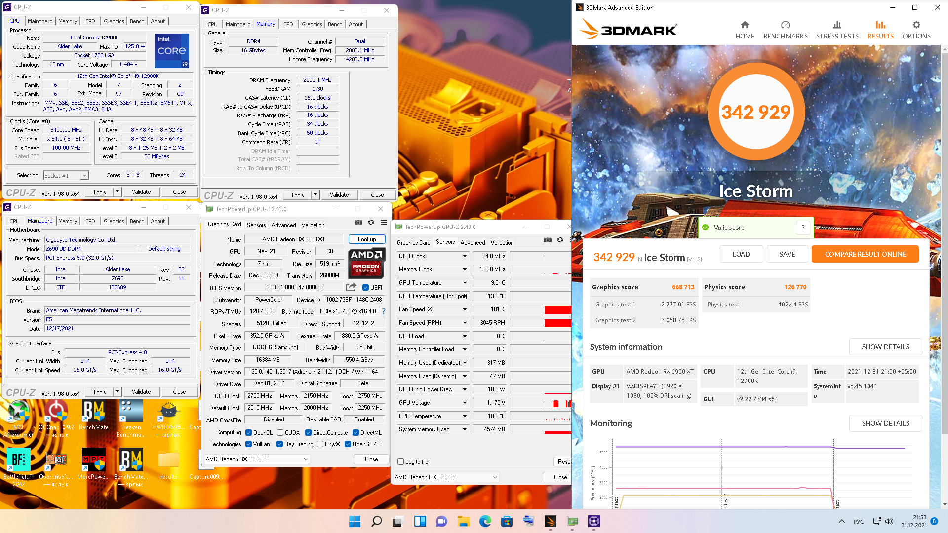Click COMPARE RESULT ONLINE button

[x=865, y=254]
